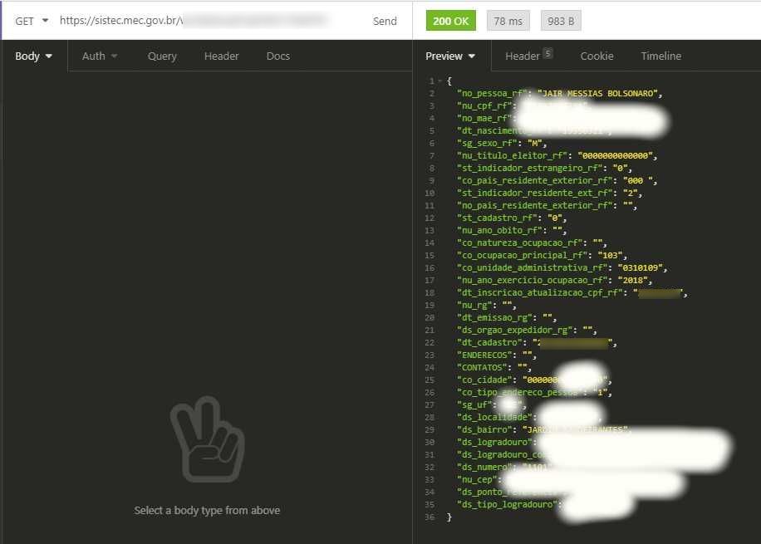Open the Timeline tab

point(660,56)
